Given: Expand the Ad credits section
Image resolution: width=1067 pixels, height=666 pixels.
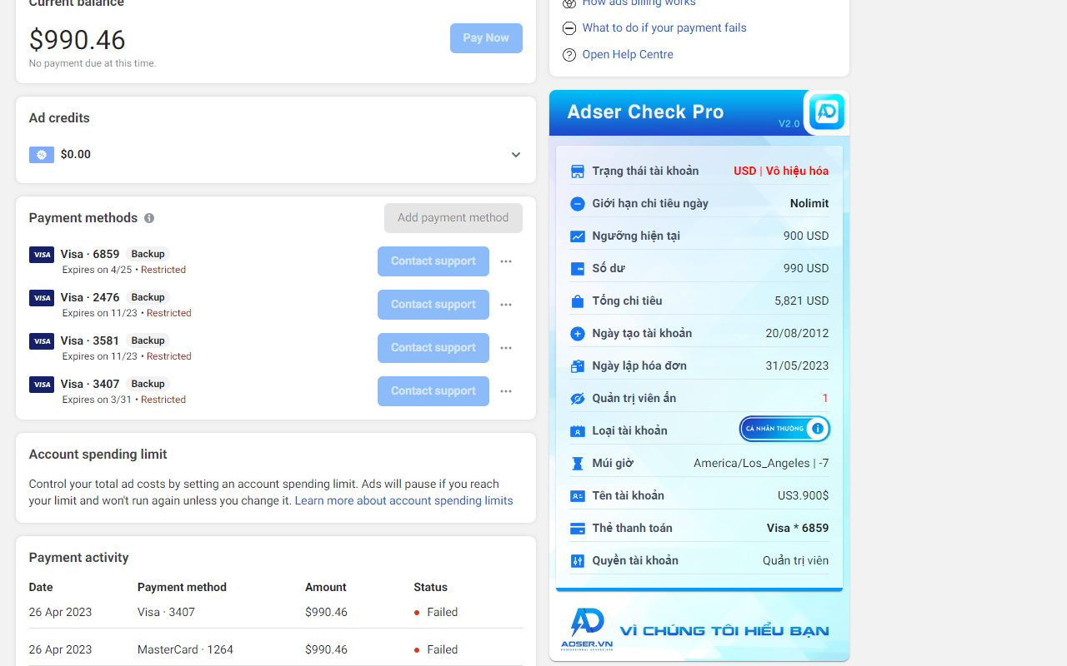Looking at the screenshot, I should (515, 154).
